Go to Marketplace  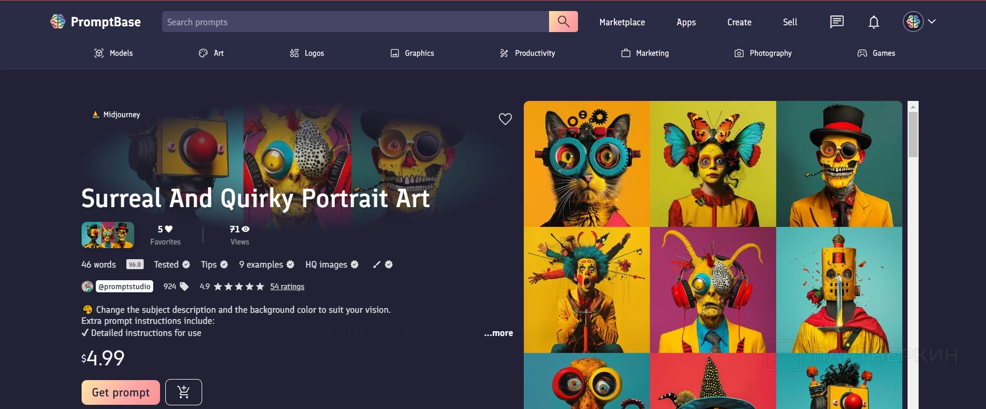622,22
